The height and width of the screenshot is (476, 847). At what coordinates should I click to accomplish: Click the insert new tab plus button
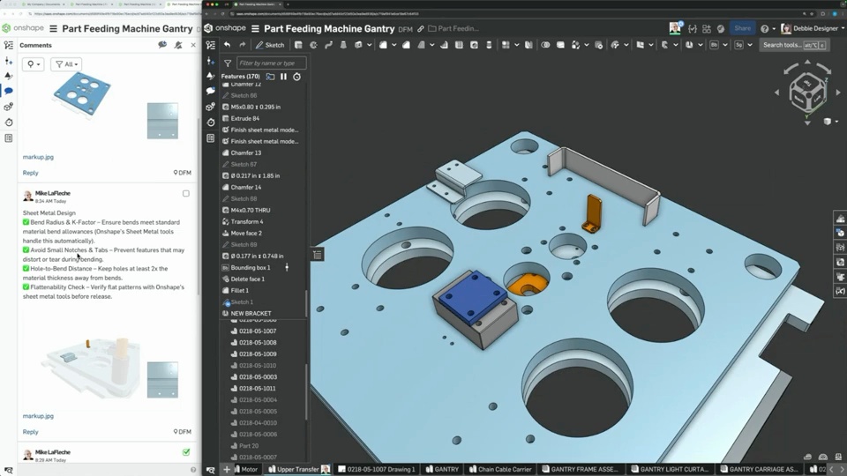click(x=227, y=469)
